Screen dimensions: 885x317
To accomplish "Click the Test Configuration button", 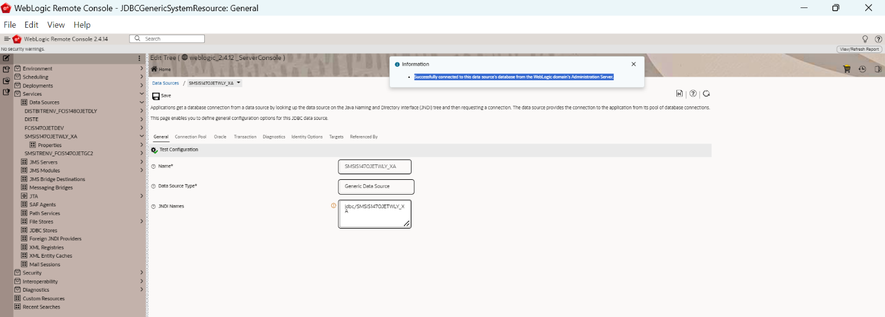I will (175, 150).
